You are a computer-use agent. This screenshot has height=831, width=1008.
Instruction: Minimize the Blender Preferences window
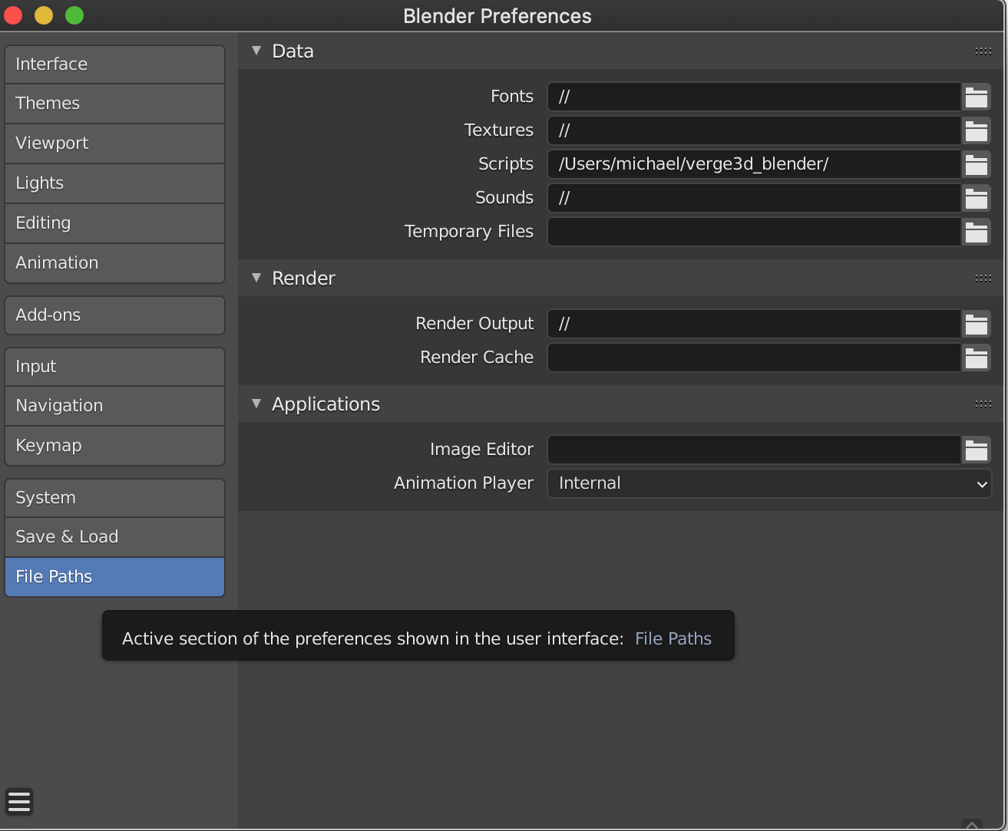44,15
